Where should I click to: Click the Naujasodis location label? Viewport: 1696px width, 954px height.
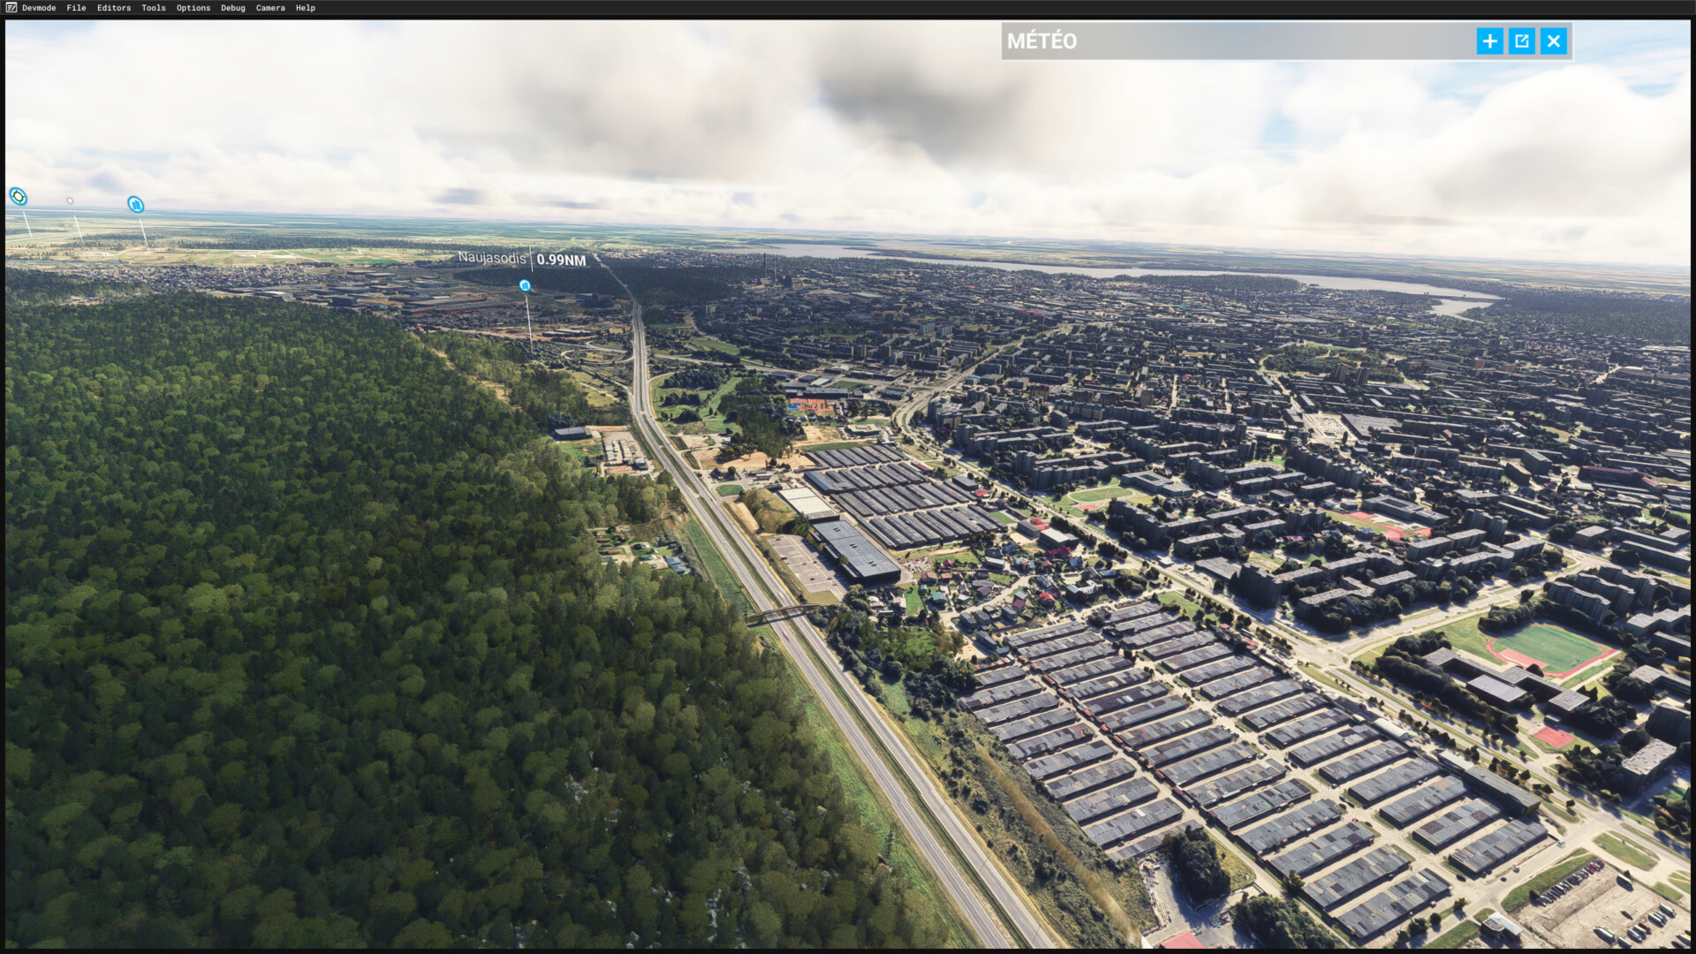491,258
